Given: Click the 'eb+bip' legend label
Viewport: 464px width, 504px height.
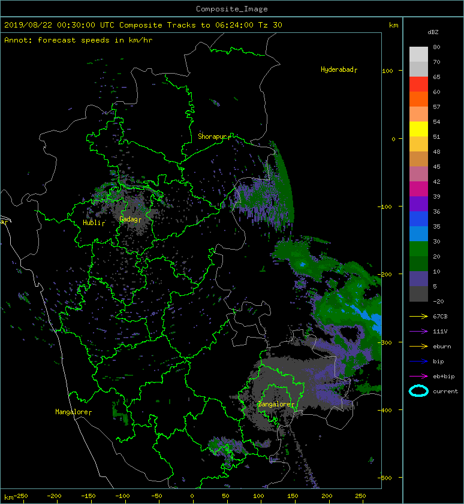Looking at the screenshot, I should coord(444,376).
